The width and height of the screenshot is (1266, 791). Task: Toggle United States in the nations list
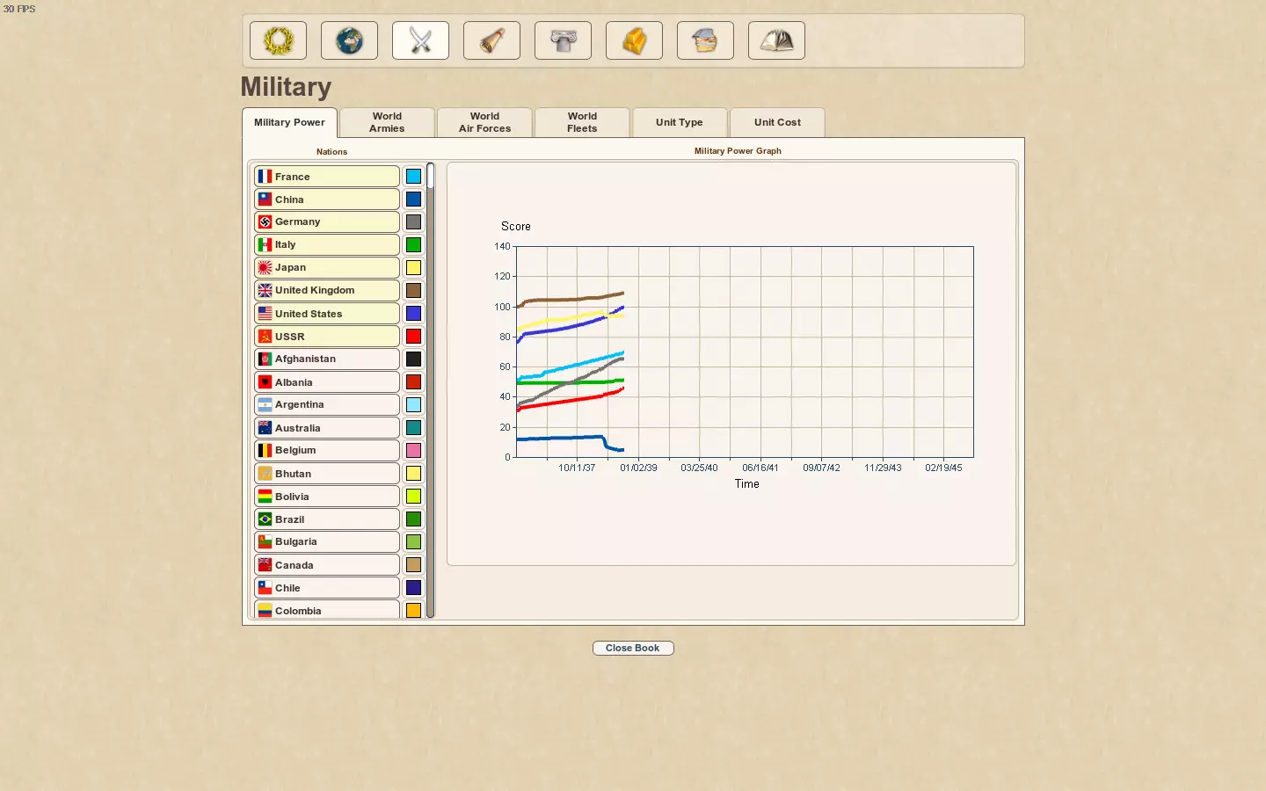pos(327,314)
